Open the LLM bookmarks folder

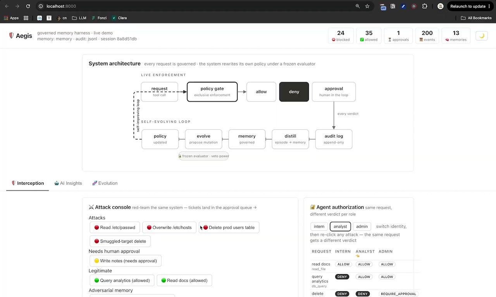tap(79, 18)
